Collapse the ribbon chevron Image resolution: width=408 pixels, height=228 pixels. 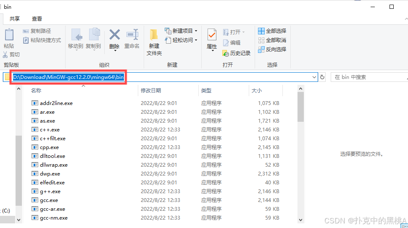point(406,19)
